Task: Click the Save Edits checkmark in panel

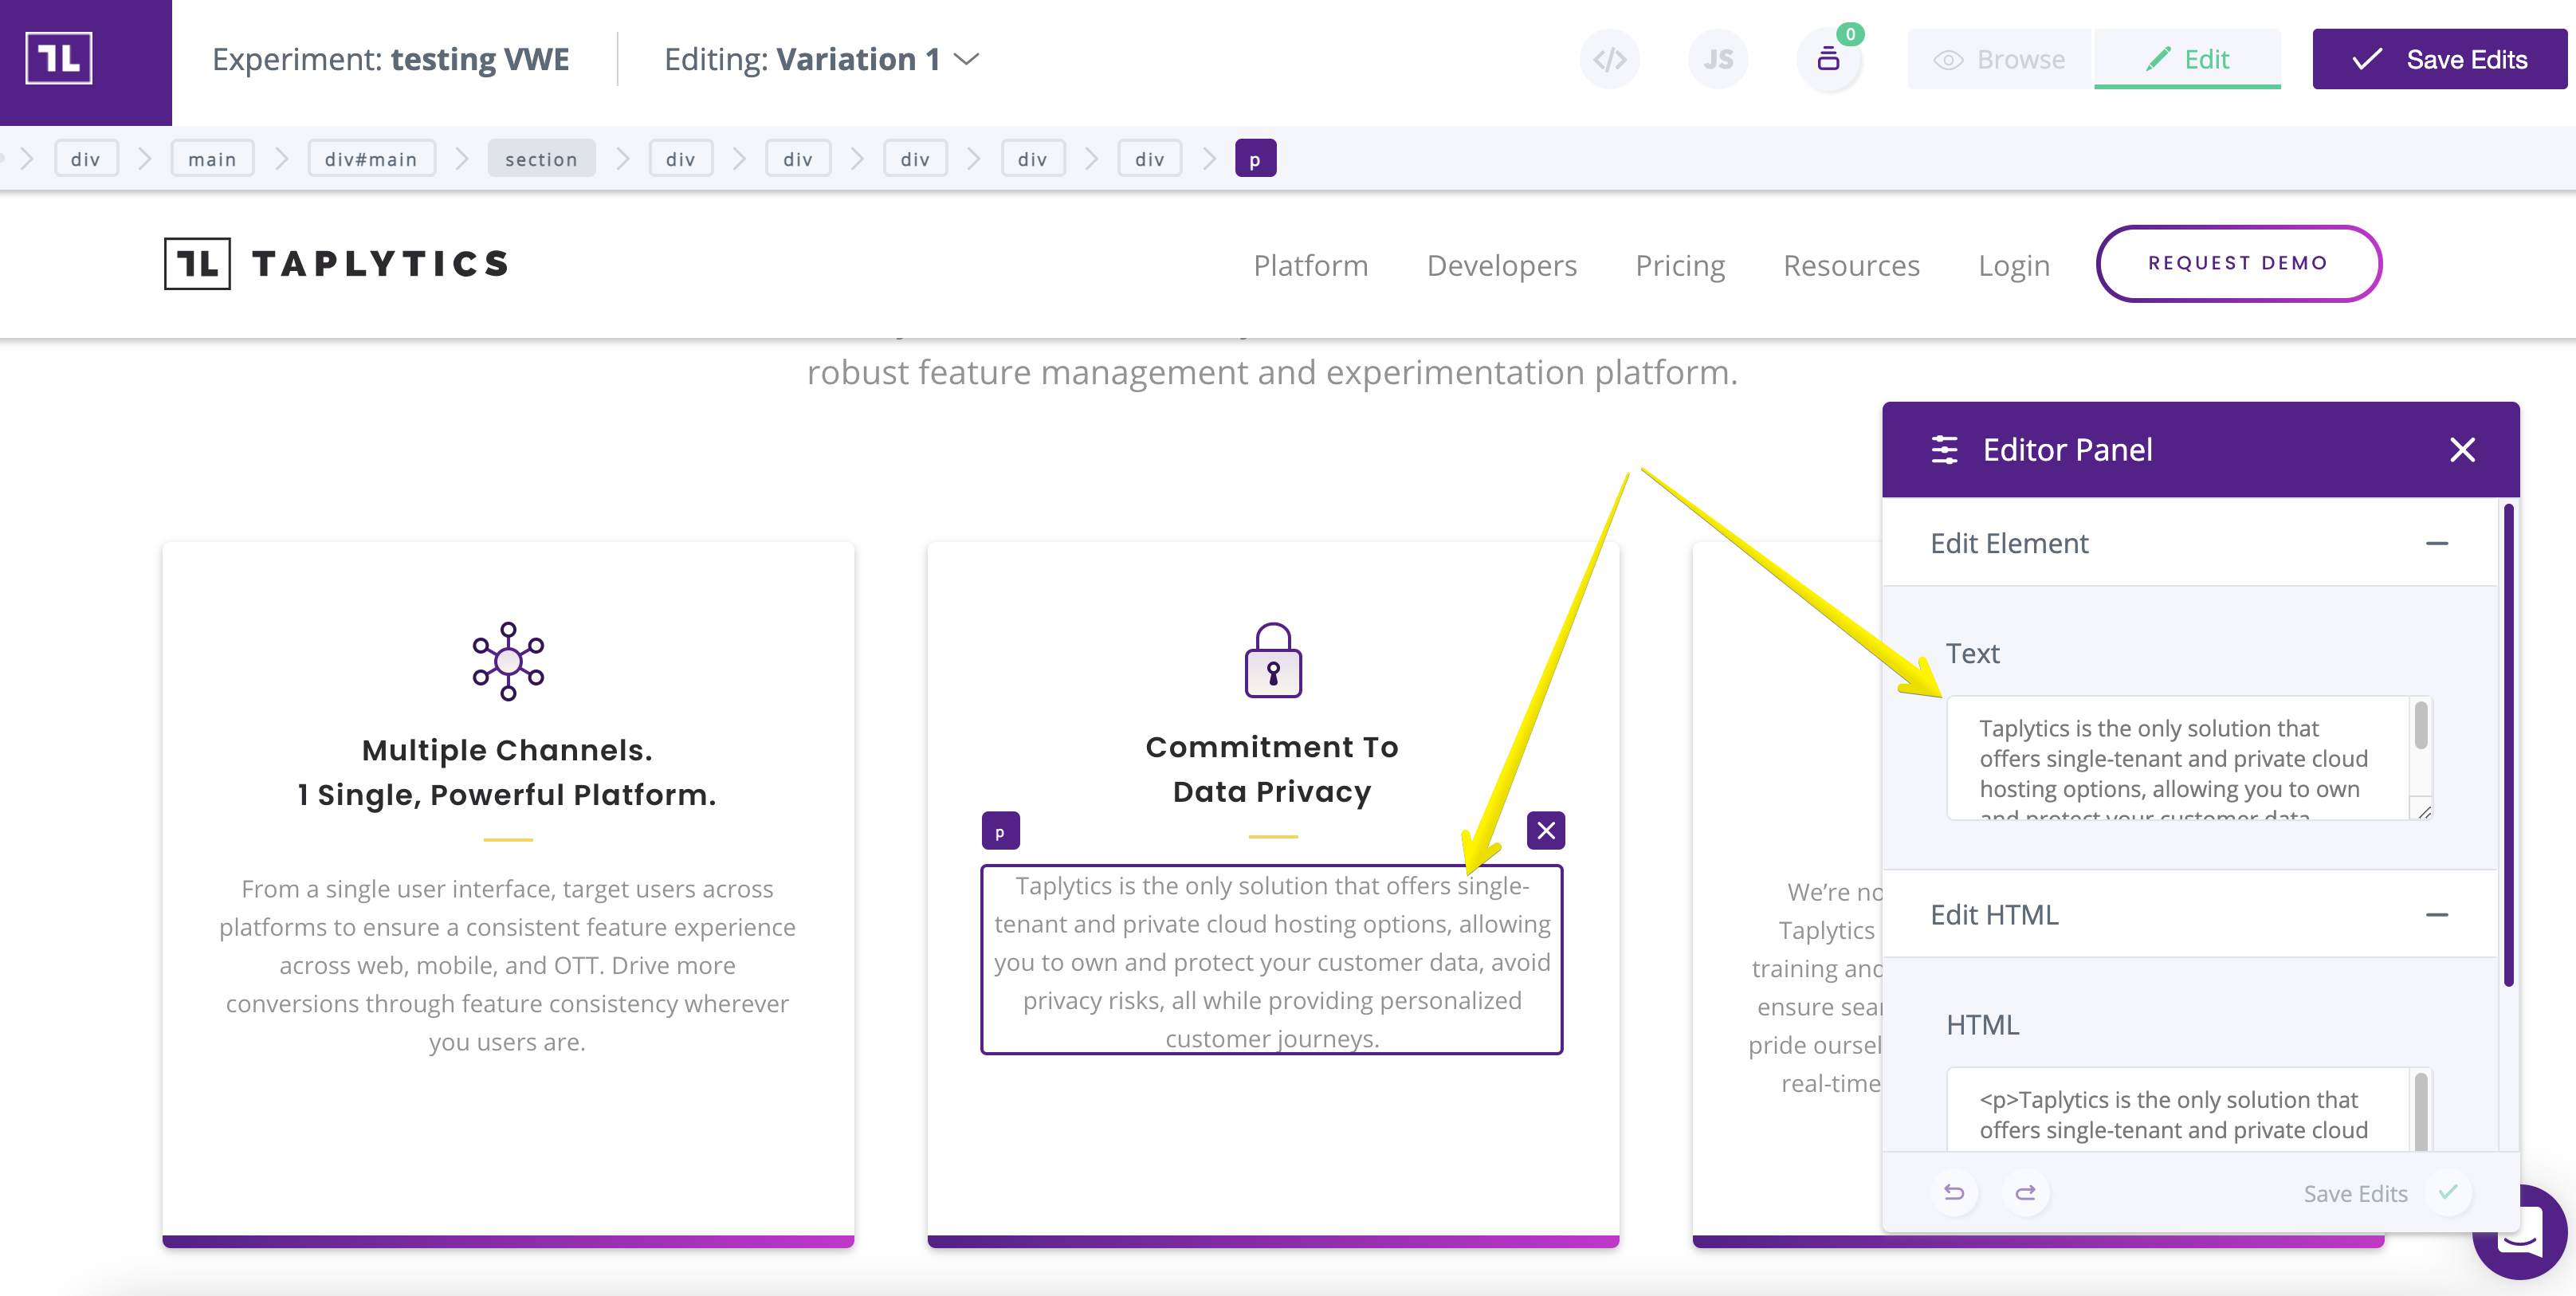Action: click(x=2448, y=1192)
